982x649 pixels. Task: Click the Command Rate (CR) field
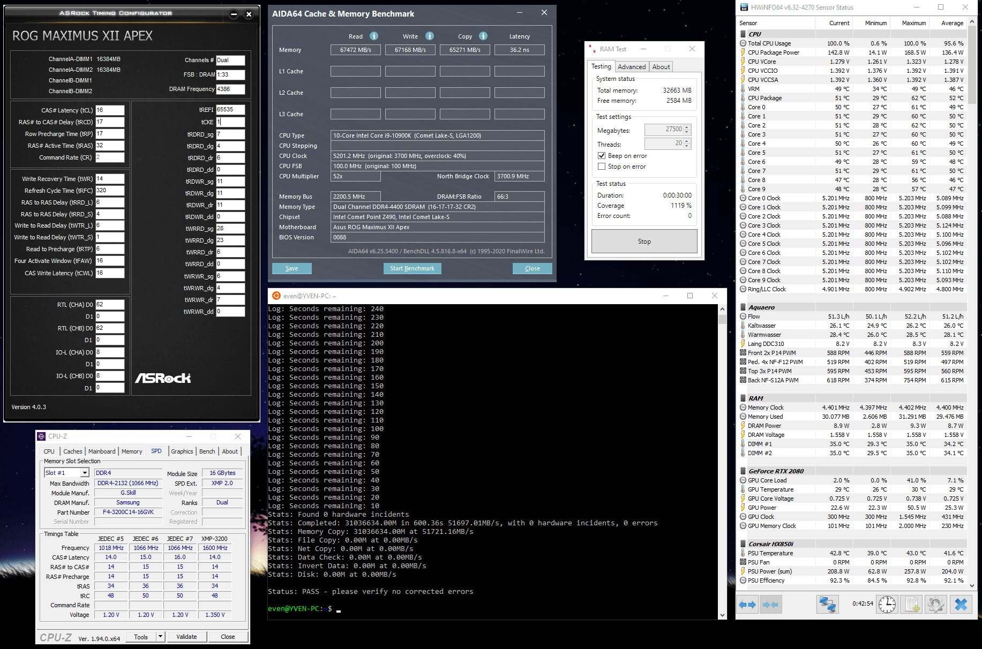pyautogui.click(x=110, y=157)
